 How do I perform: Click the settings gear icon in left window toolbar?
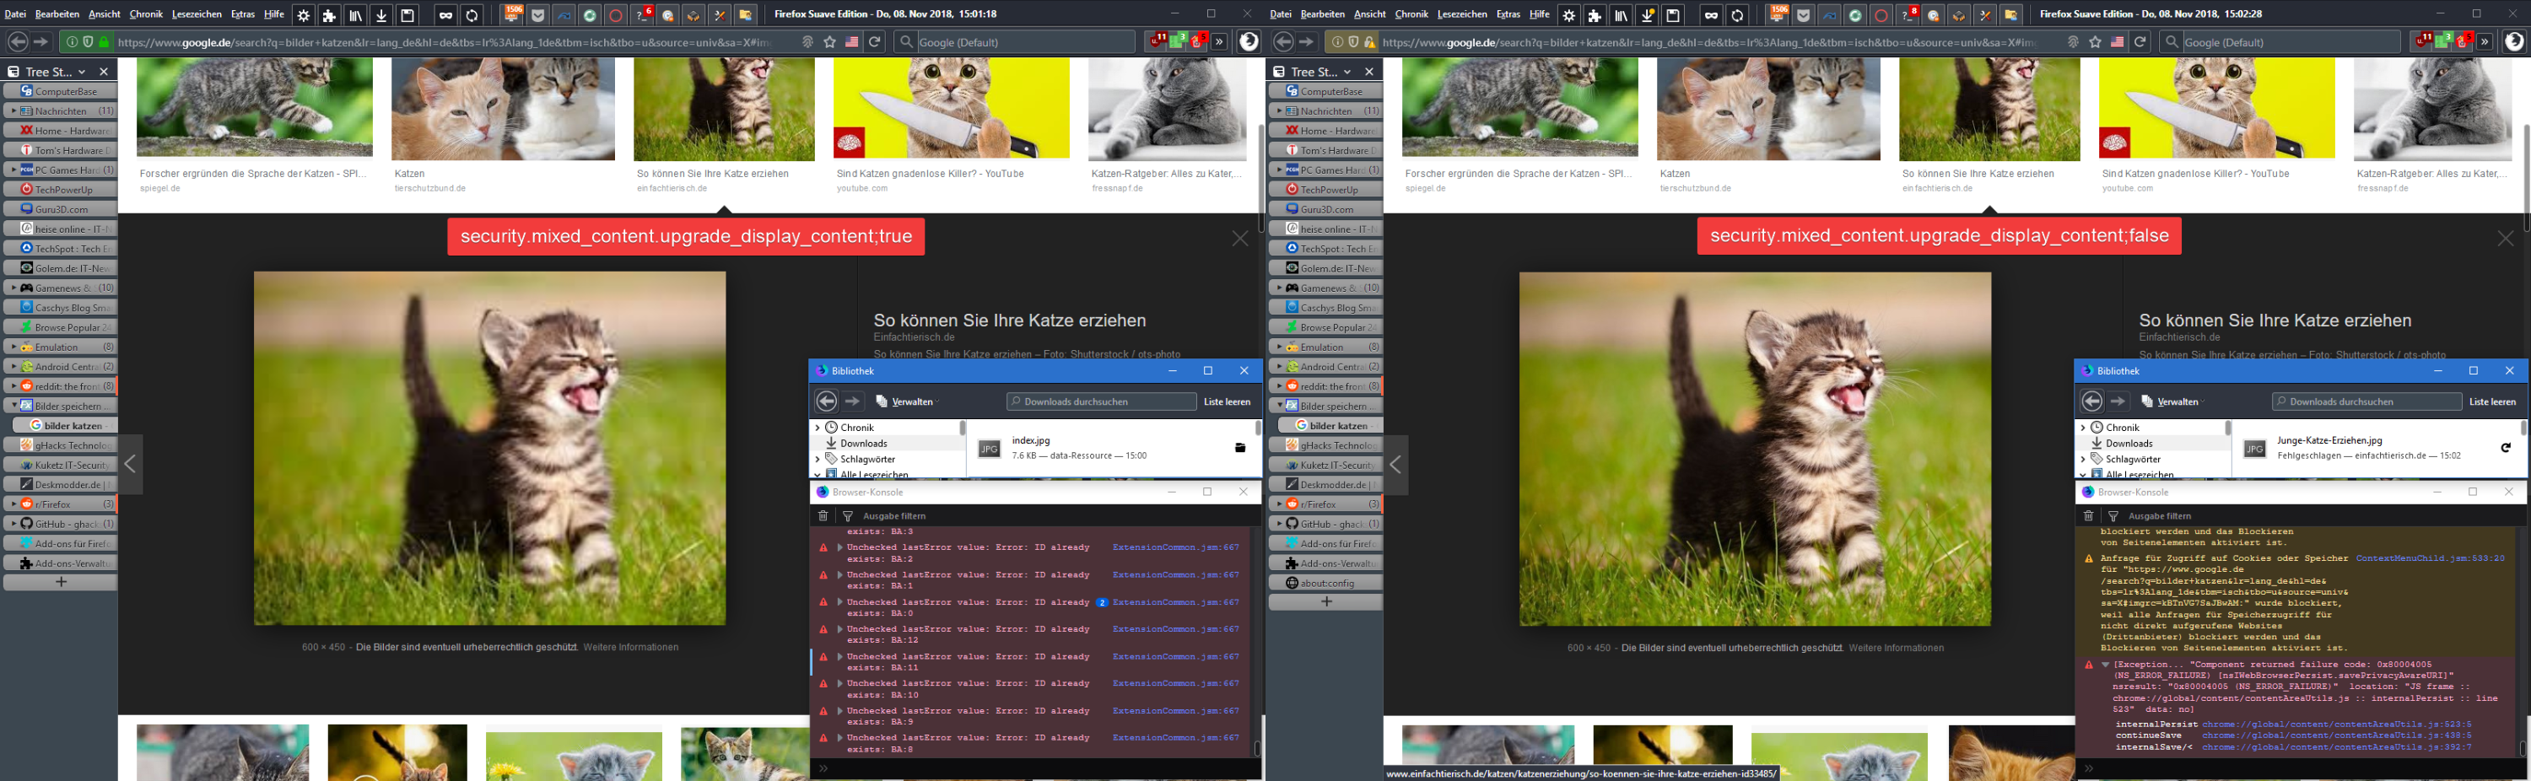[x=304, y=14]
